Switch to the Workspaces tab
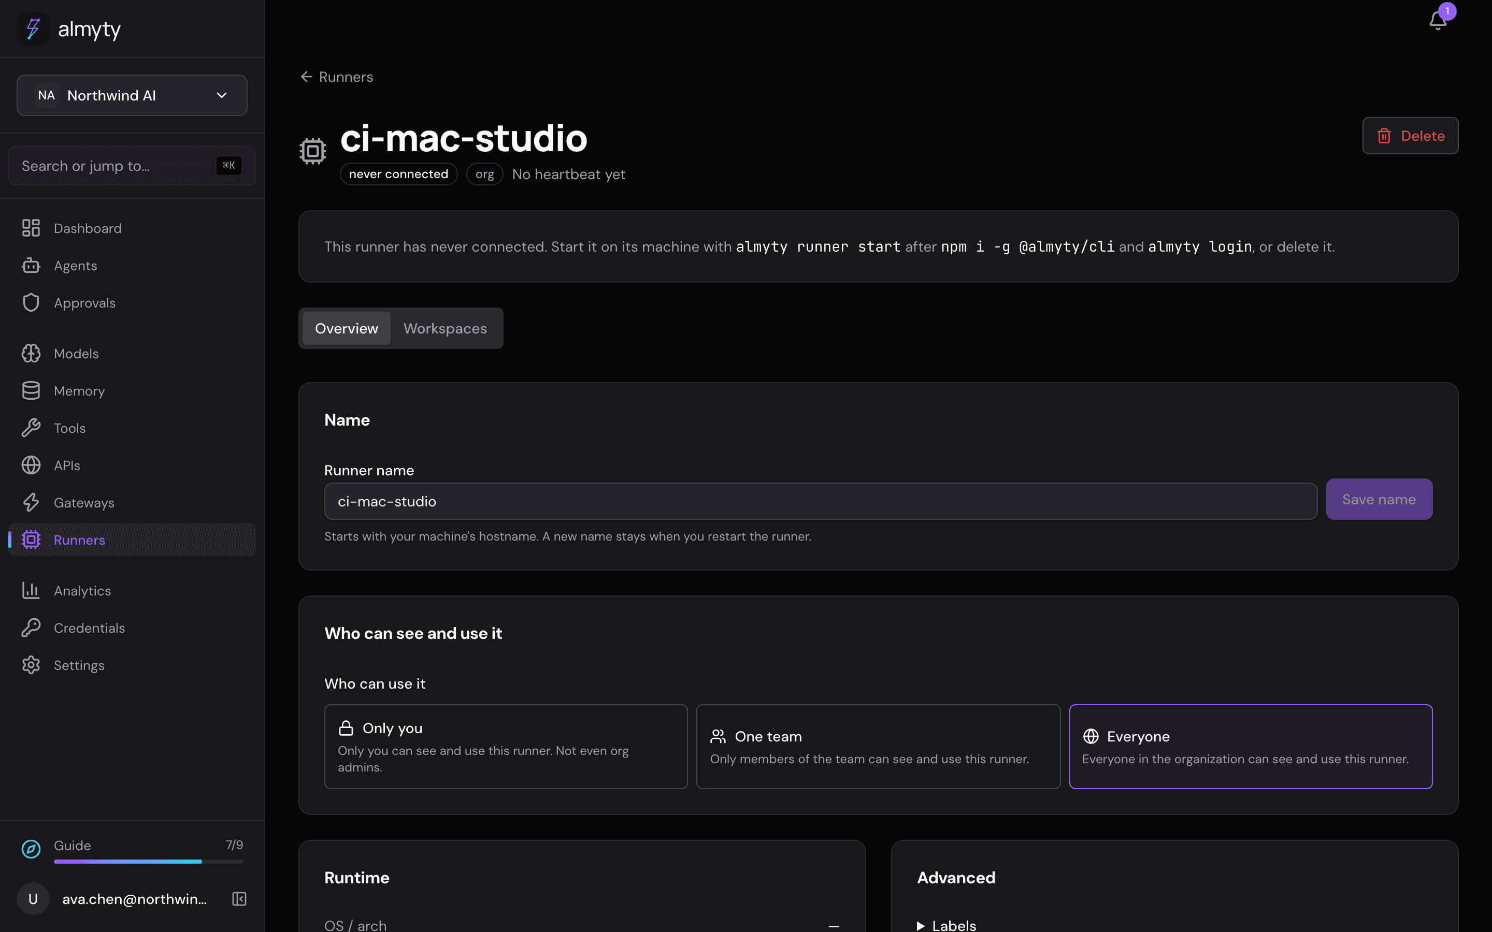The width and height of the screenshot is (1492, 932). coord(445,329)
